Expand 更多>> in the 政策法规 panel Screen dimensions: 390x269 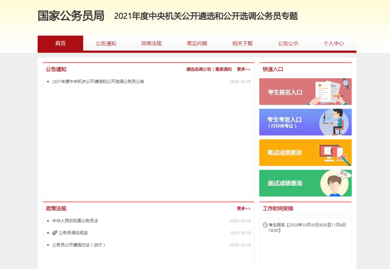pos(244,209)
